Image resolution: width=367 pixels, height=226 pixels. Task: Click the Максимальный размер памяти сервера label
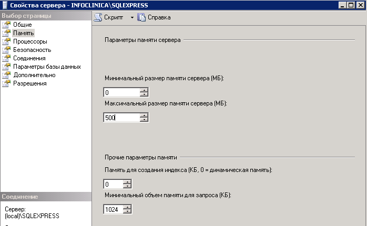[166, 103]
